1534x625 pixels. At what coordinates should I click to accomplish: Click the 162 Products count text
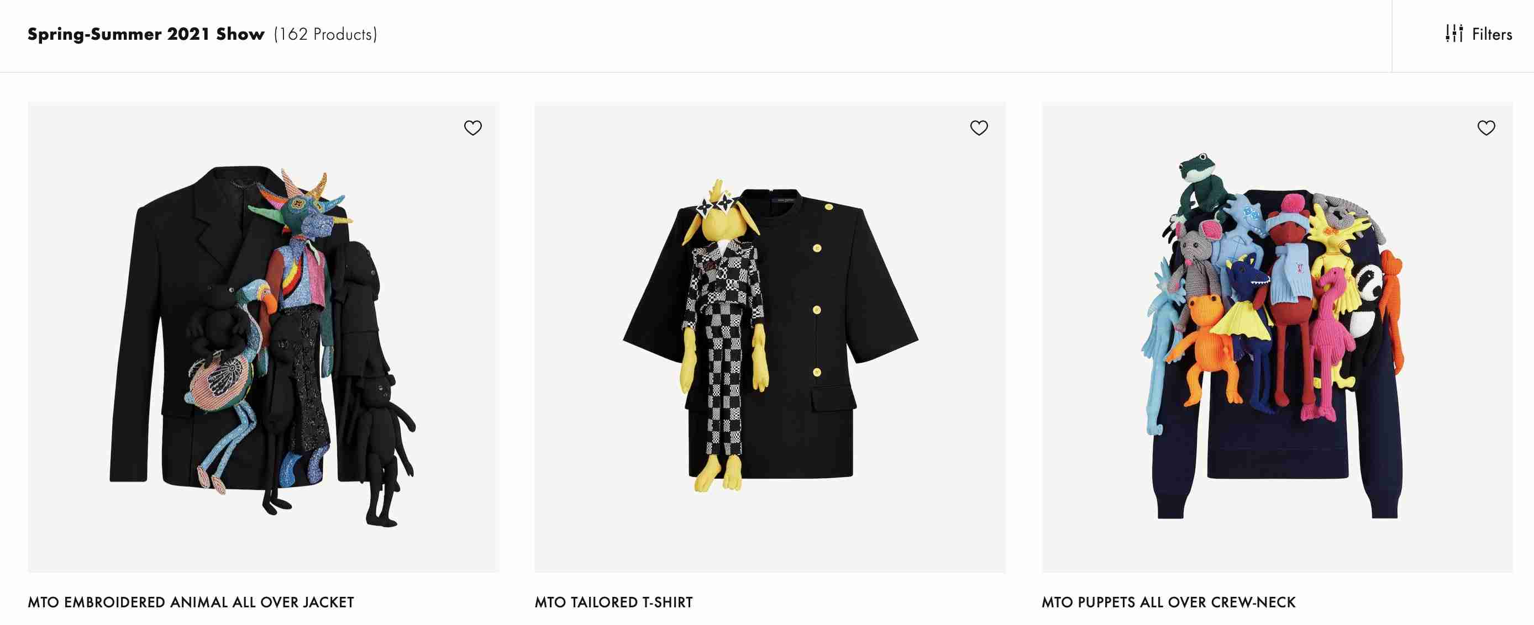click(x=325, y=35)
